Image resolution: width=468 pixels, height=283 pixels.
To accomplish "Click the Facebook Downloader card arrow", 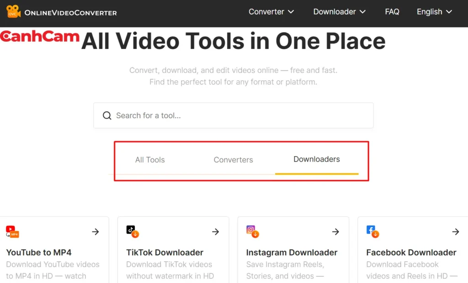I will point(455,231).
